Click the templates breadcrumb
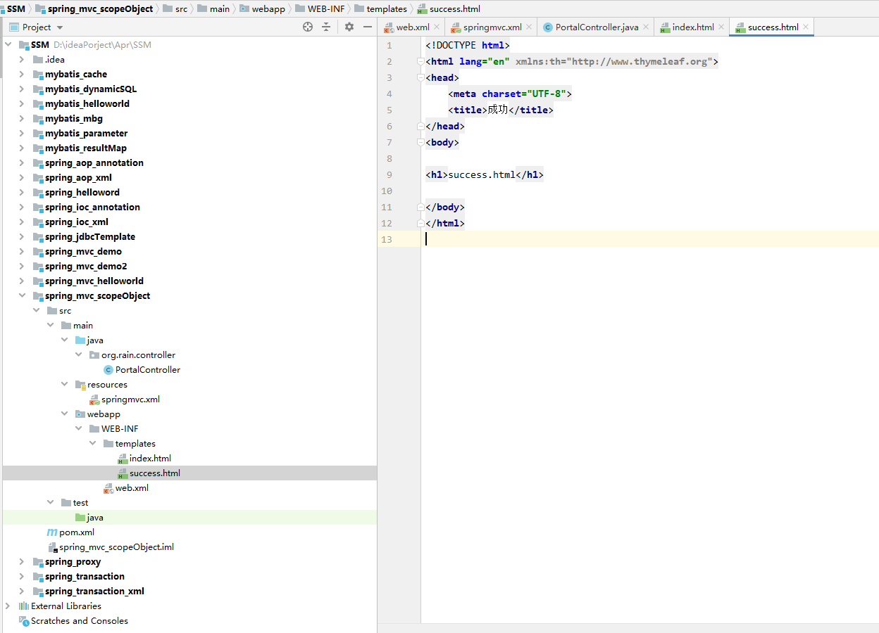 387,8
